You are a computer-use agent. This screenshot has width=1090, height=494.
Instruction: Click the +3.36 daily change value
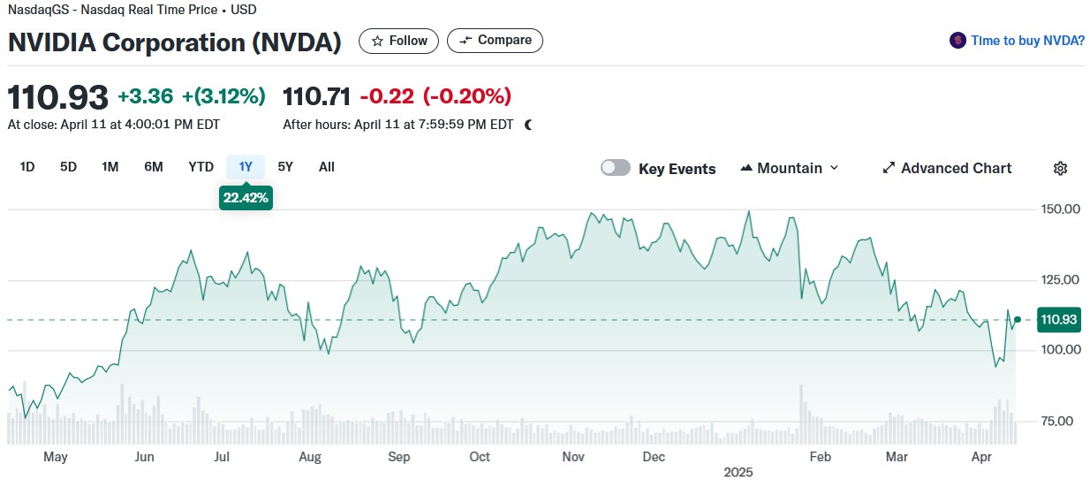[x=145, y=96]
